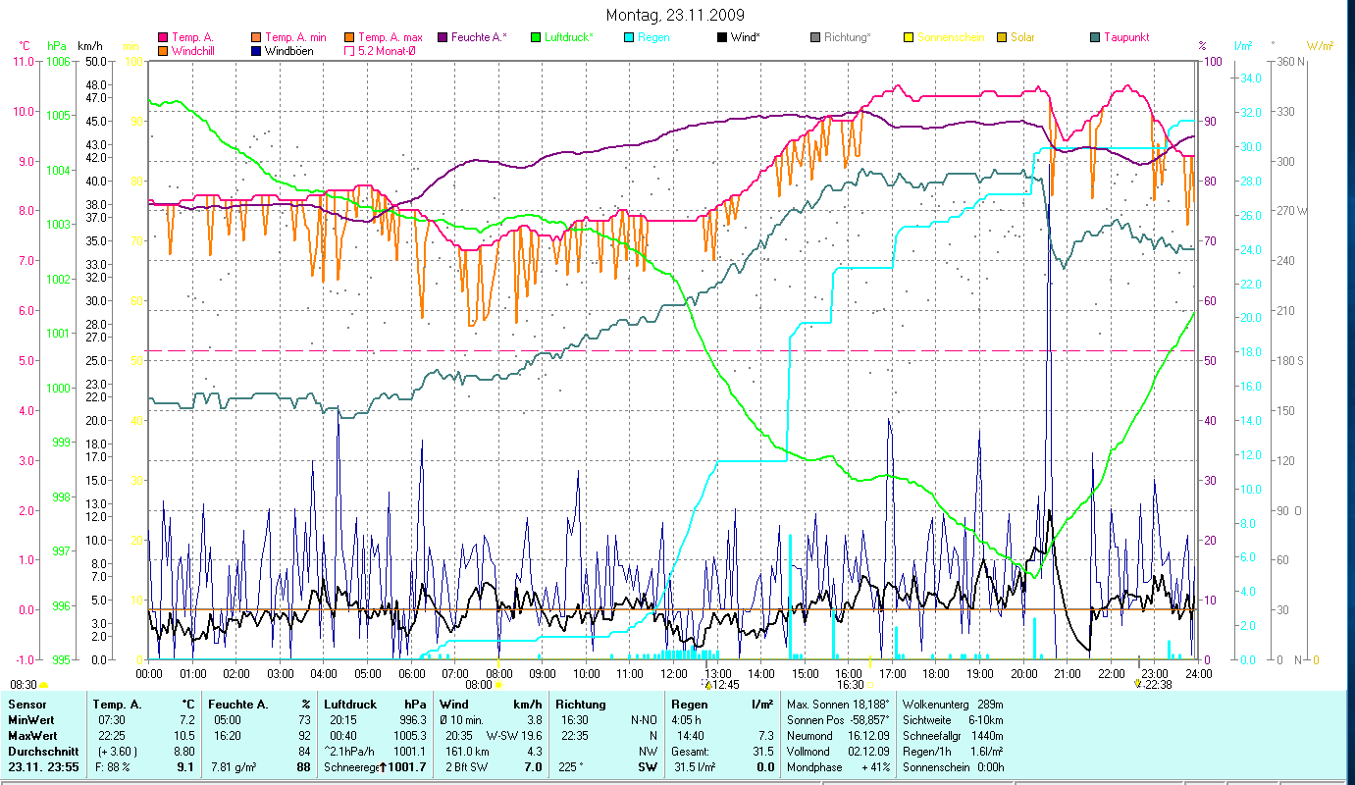Image resolution: width=1355 pixels, height=785 pixels.
Task: Toggle the 5.2 Monat-Ø outlined box
Action: [349, 51]
